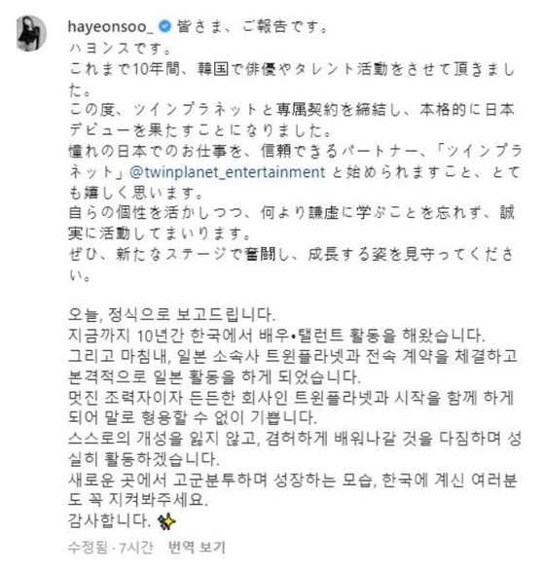544x569 pixels.
Task: Click the sparkle emoji after 감사합니다
Action: [x=166, y=521]
